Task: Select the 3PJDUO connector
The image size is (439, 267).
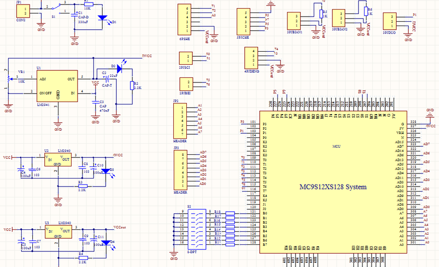Action: tap(390, 21)
